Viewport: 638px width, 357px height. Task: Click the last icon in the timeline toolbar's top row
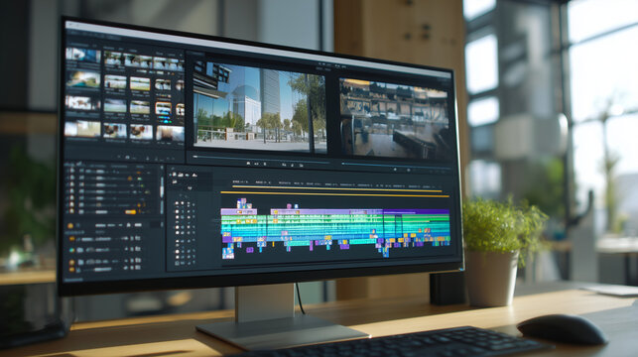tap(194, 176)
